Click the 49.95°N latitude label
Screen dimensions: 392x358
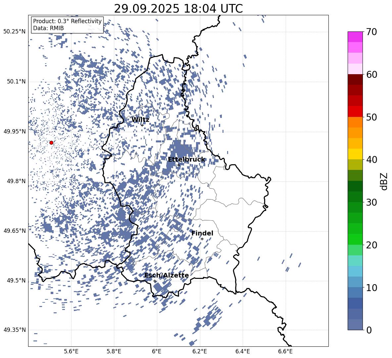tap(15, 131)
